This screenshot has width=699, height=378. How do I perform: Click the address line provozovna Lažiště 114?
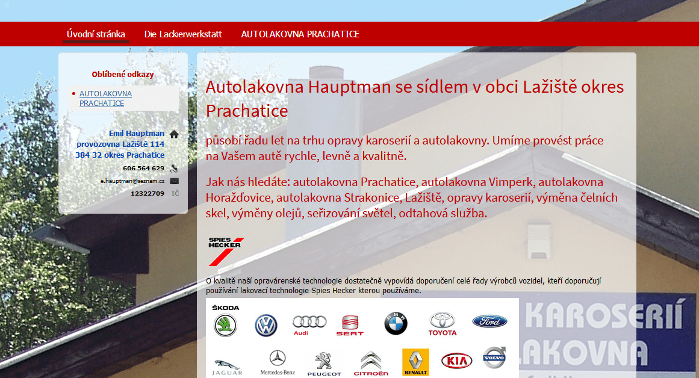pos(120,144)
